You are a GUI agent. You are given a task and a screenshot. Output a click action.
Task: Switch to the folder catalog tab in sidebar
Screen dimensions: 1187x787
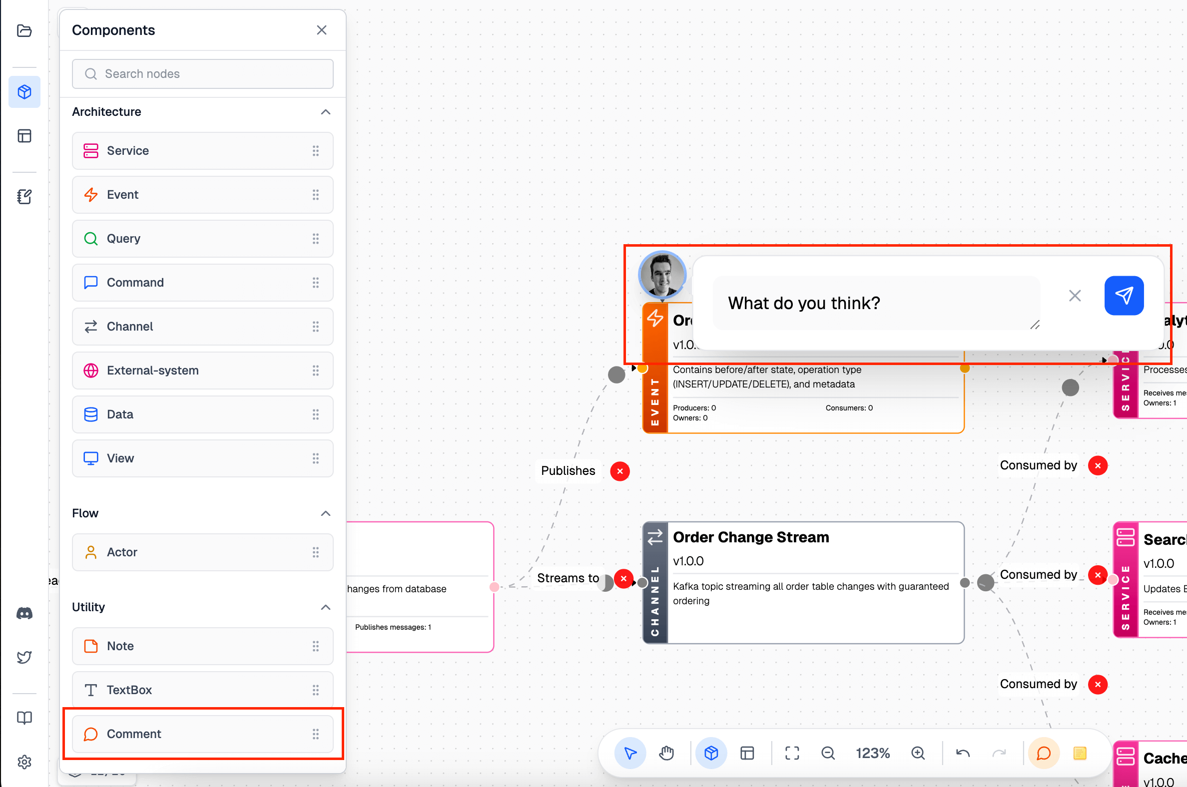click(x=24, y=31)
